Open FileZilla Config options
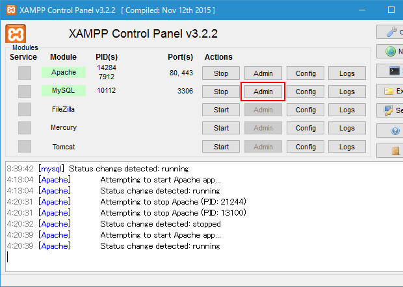Screen dimensions: 403x287 [x=305, y=110]
